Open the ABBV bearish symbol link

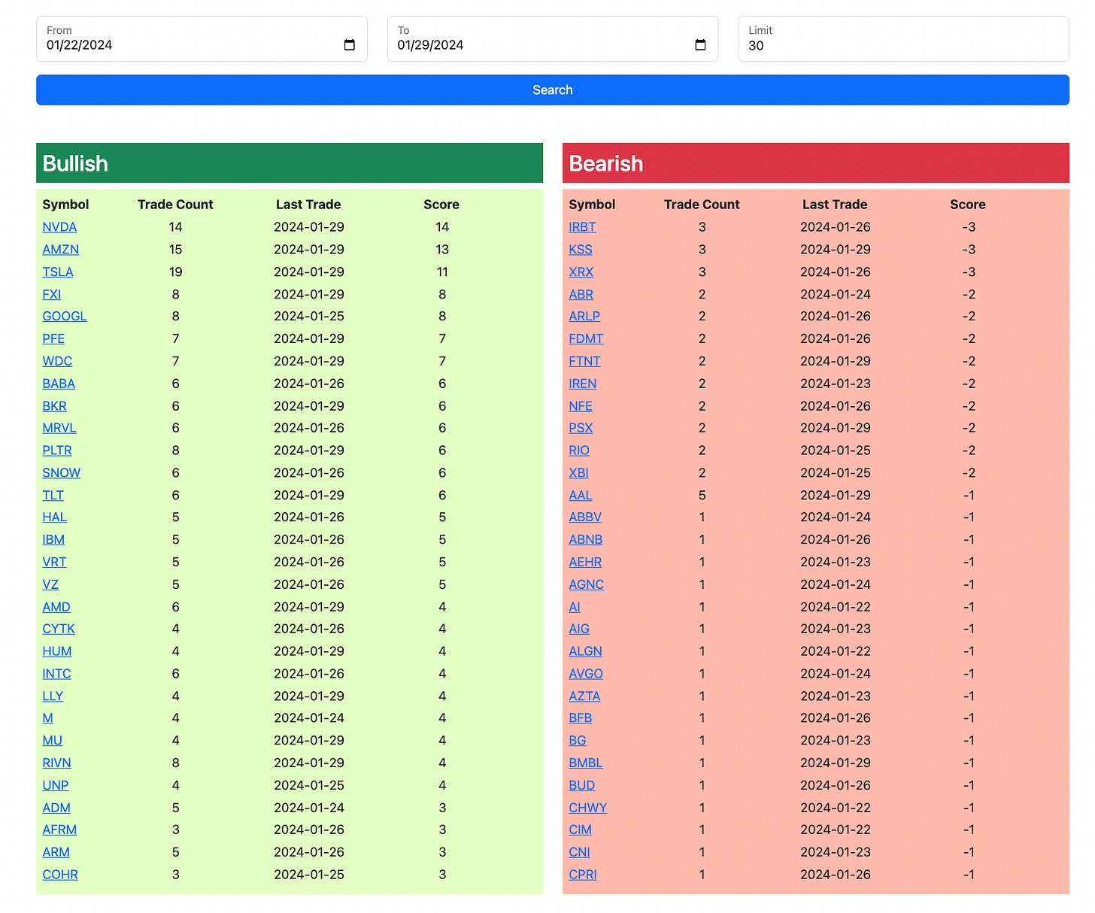tap(585, 517)
